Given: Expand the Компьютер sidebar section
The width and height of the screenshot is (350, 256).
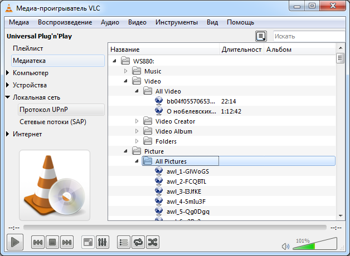Looking at the screenshot, I should pyautogui.click(x=8, y=73).
